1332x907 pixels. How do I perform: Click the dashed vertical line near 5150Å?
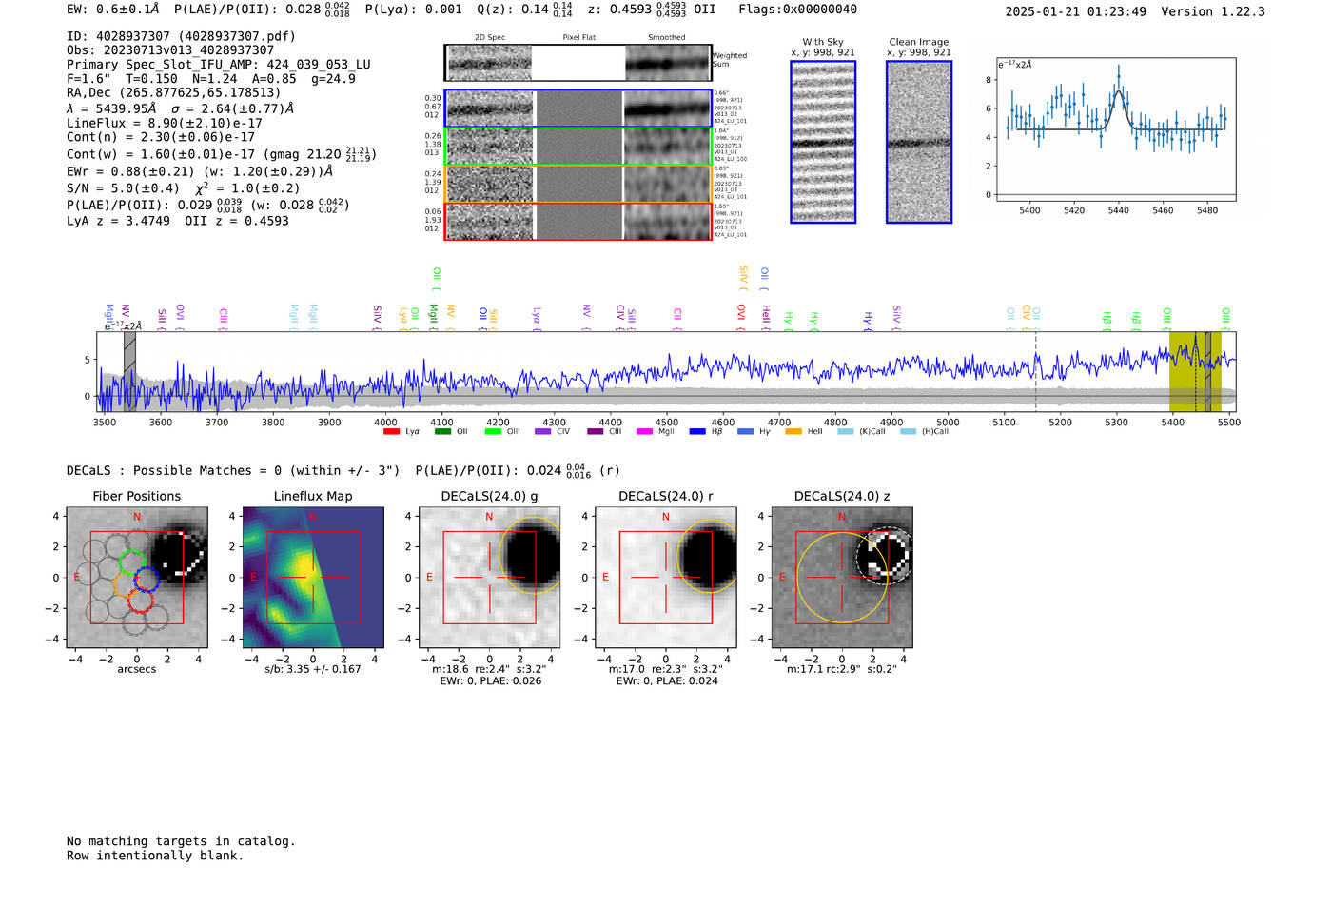click(1035, 372)
